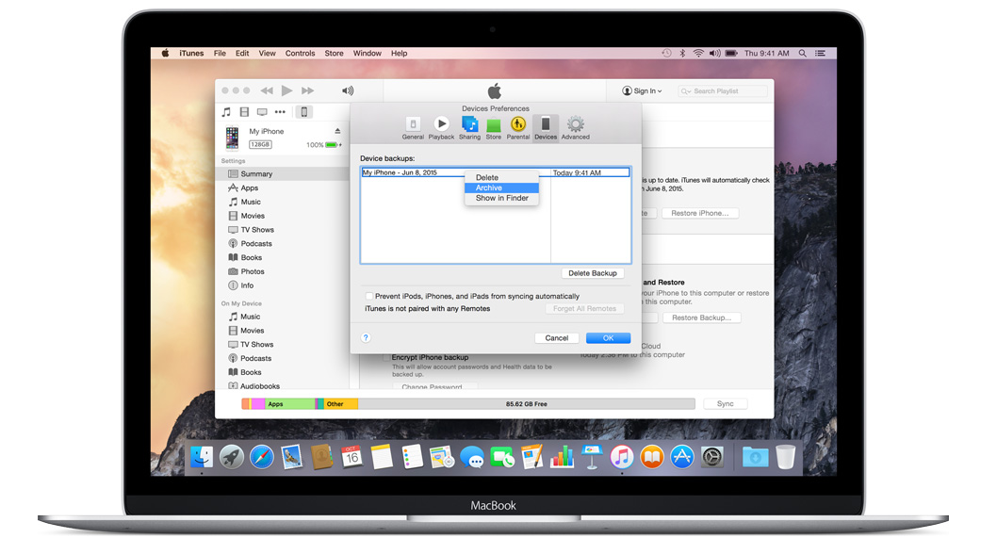Open System Preferences from the Dock
The width and height of the screenshot is (997, 538).
712,457
